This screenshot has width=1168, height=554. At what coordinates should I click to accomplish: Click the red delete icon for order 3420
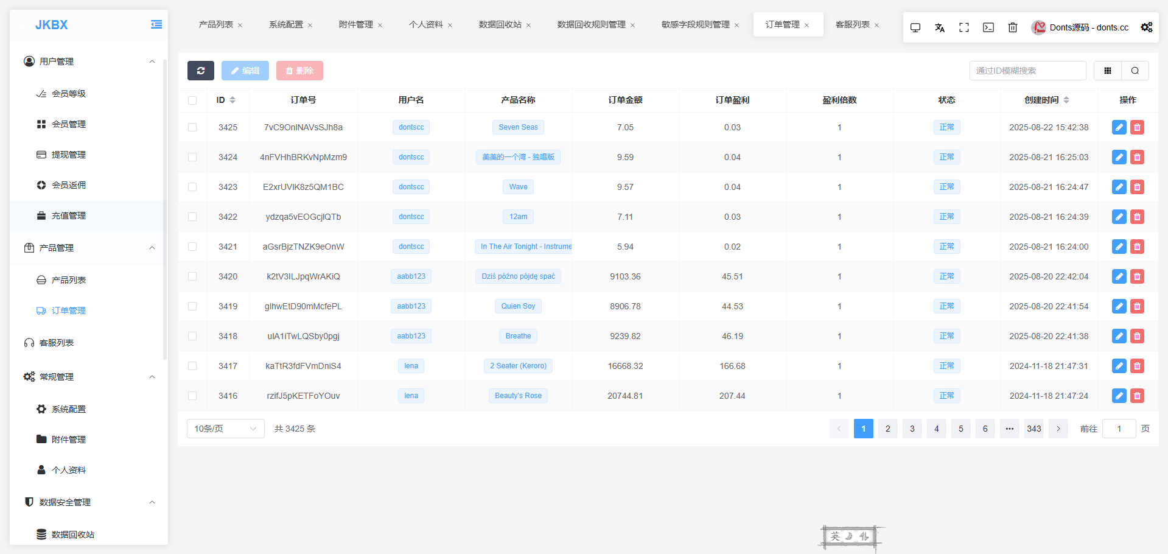point(1137,276)
